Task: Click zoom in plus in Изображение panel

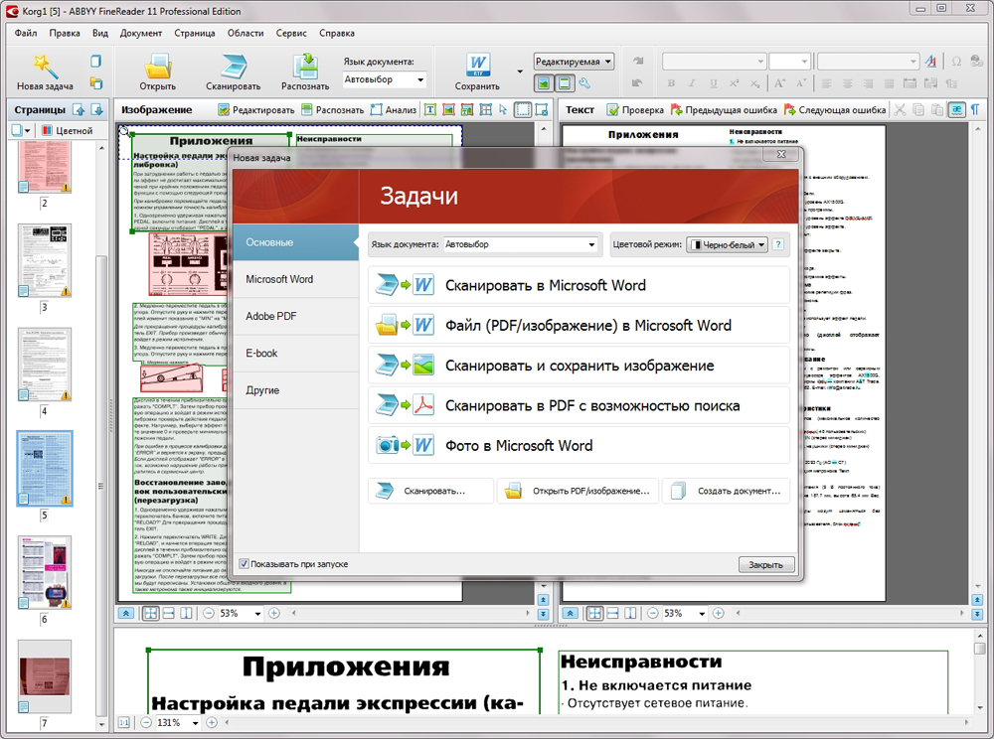Action: (274, 613)
